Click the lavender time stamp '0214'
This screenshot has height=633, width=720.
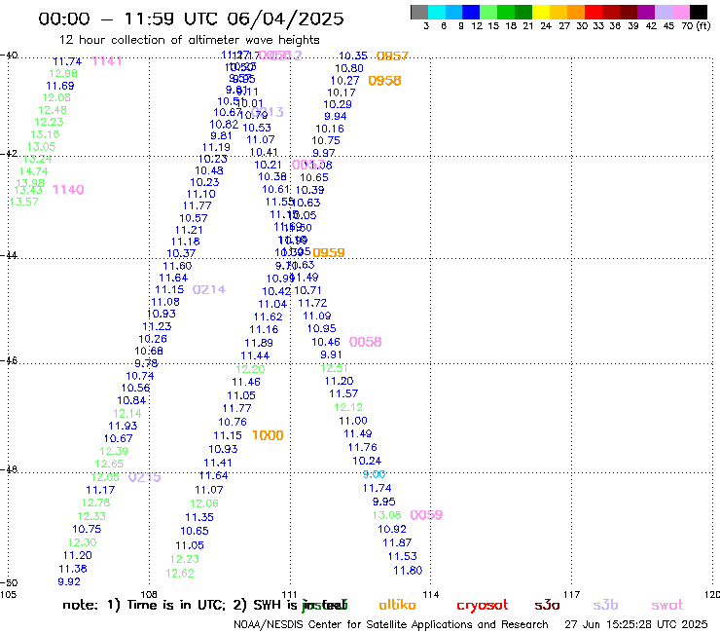coord(209,289)
